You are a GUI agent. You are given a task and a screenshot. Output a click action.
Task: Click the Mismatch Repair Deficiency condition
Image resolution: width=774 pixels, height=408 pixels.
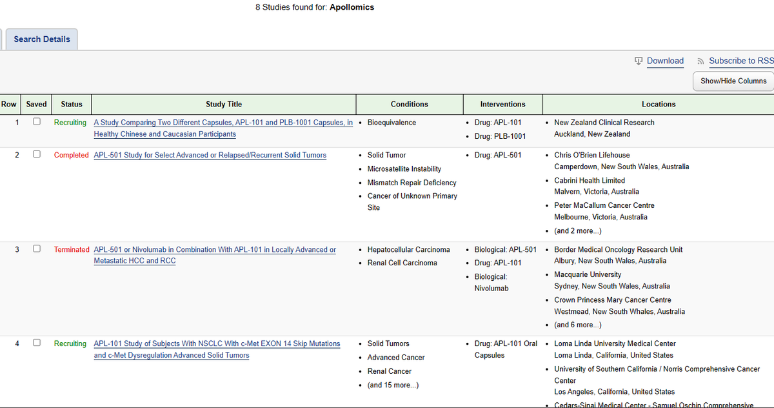click(412, 183)
